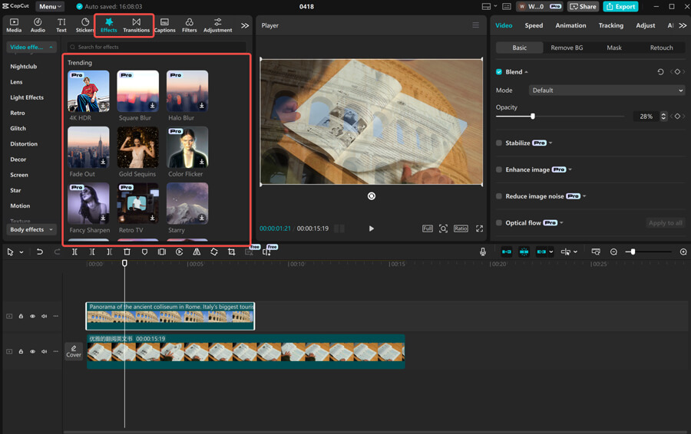Open the Adjustment panel
The height and width of the screenshot is (434, 691).
coord(218,25)
